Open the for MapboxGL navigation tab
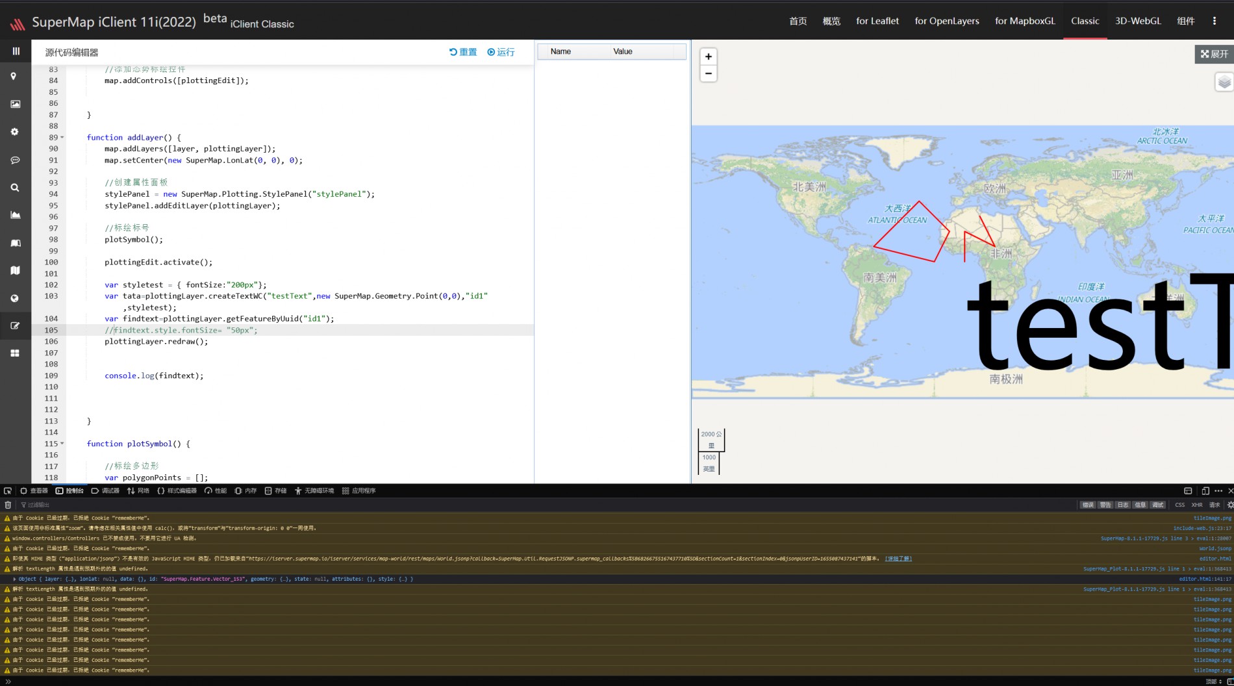The image size is (1234, 686). (1025, 21)
